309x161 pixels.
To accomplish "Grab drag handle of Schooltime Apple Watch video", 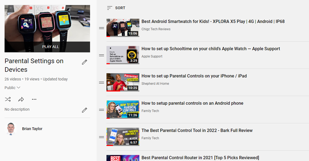I will (101, 56).
